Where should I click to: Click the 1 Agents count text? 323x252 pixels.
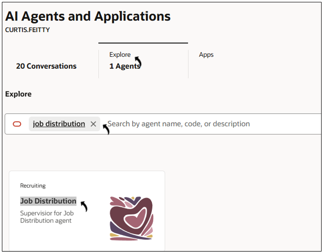click(x=125, y=66)
